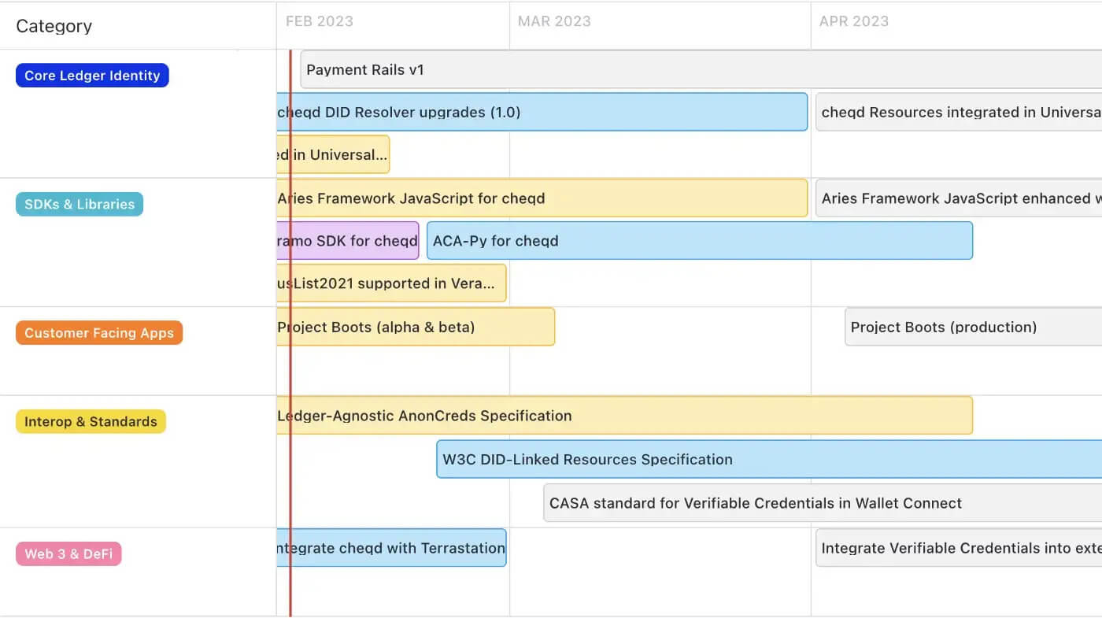Click the Category column header
The height and width of the screenshot is (618, 1102).
tap(54, 26)
